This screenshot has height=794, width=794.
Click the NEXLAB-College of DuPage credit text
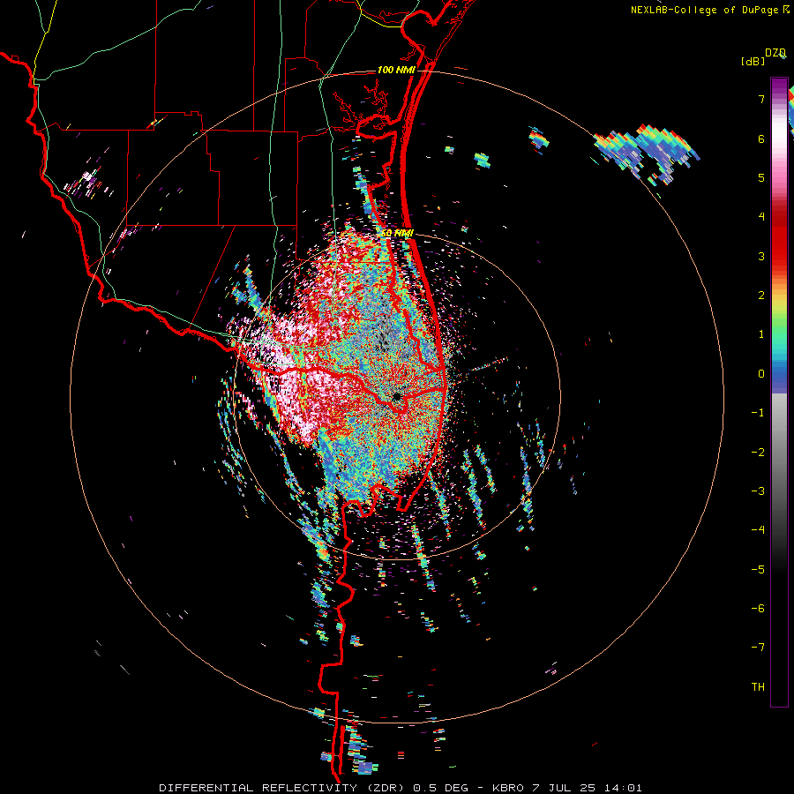(706, 10)
